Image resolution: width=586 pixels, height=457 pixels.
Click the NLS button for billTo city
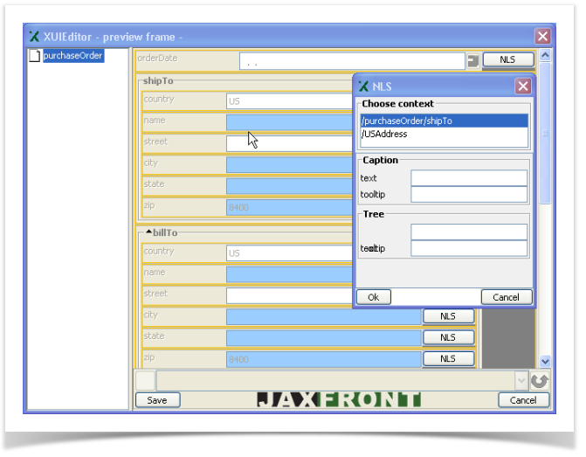coord(448,316)
